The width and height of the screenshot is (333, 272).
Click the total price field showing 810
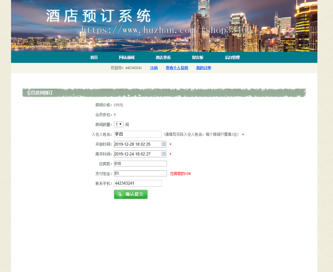(140, 163)
